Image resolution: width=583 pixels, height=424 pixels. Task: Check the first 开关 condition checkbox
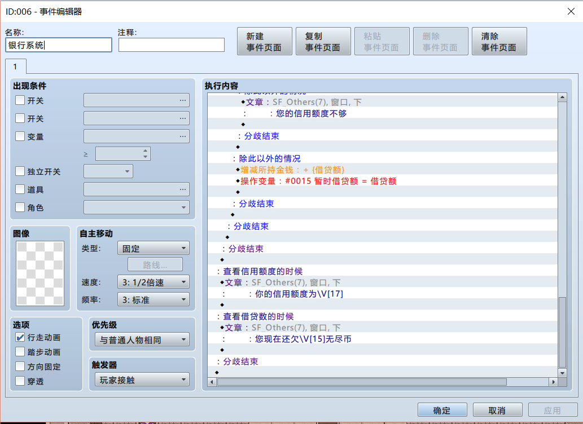(x=20, y=100)
